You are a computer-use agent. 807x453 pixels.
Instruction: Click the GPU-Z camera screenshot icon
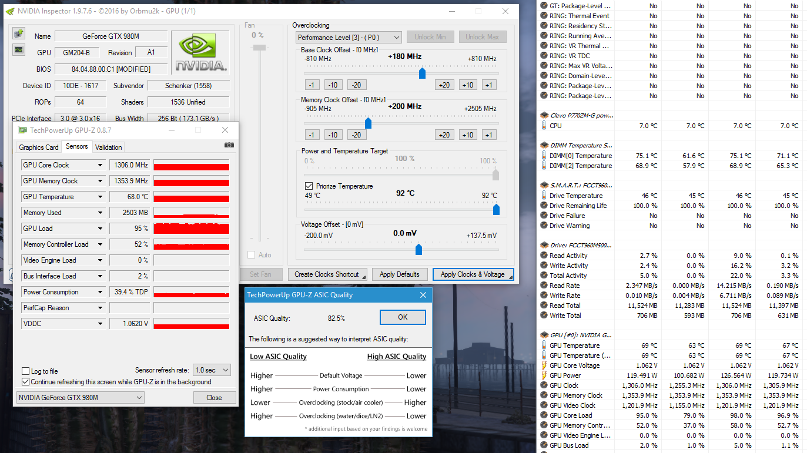coord(229,145)
